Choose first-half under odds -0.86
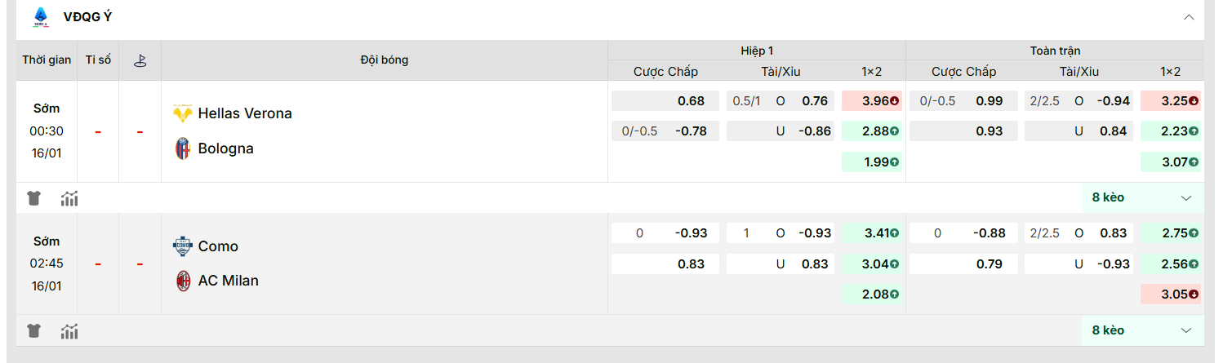The width and height of the screenshot is (1223, 363). (x=780, y=131)
